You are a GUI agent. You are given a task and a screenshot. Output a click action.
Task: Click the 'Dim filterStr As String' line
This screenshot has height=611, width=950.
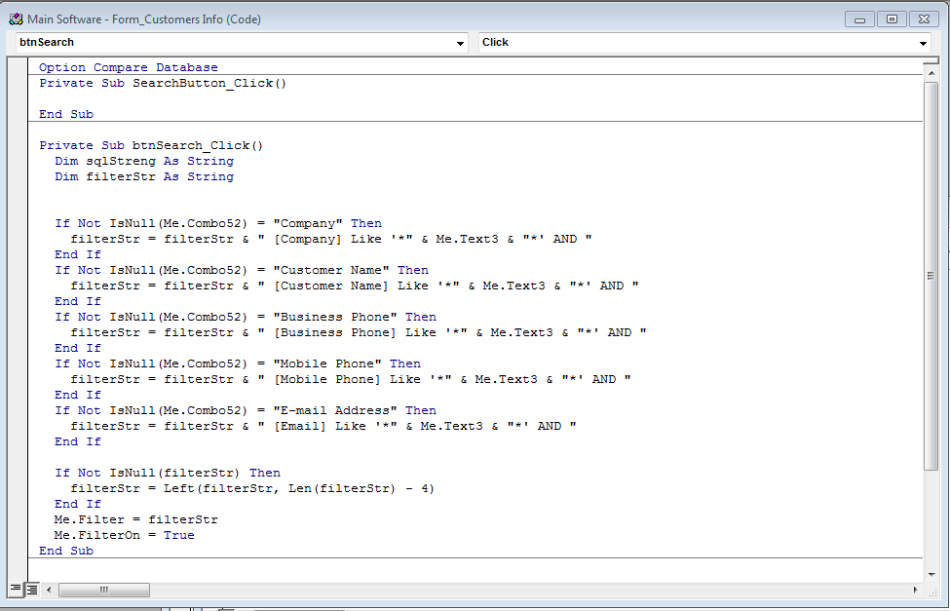[x=144, y=176]
